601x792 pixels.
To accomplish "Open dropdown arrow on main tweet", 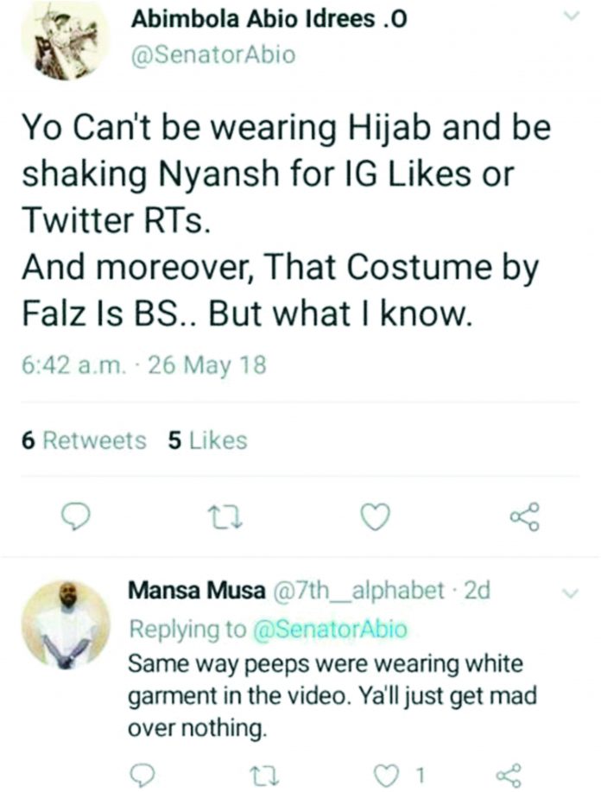I will click(569, 16).
